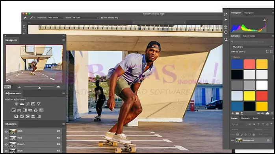Add a Levels adjustment
The height and width of the screenshot is (154, 275).
coord(22,104)
